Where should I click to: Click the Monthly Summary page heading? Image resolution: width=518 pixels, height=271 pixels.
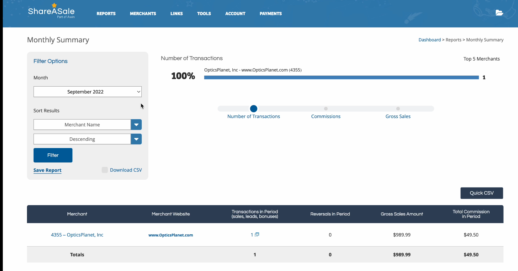58,40
